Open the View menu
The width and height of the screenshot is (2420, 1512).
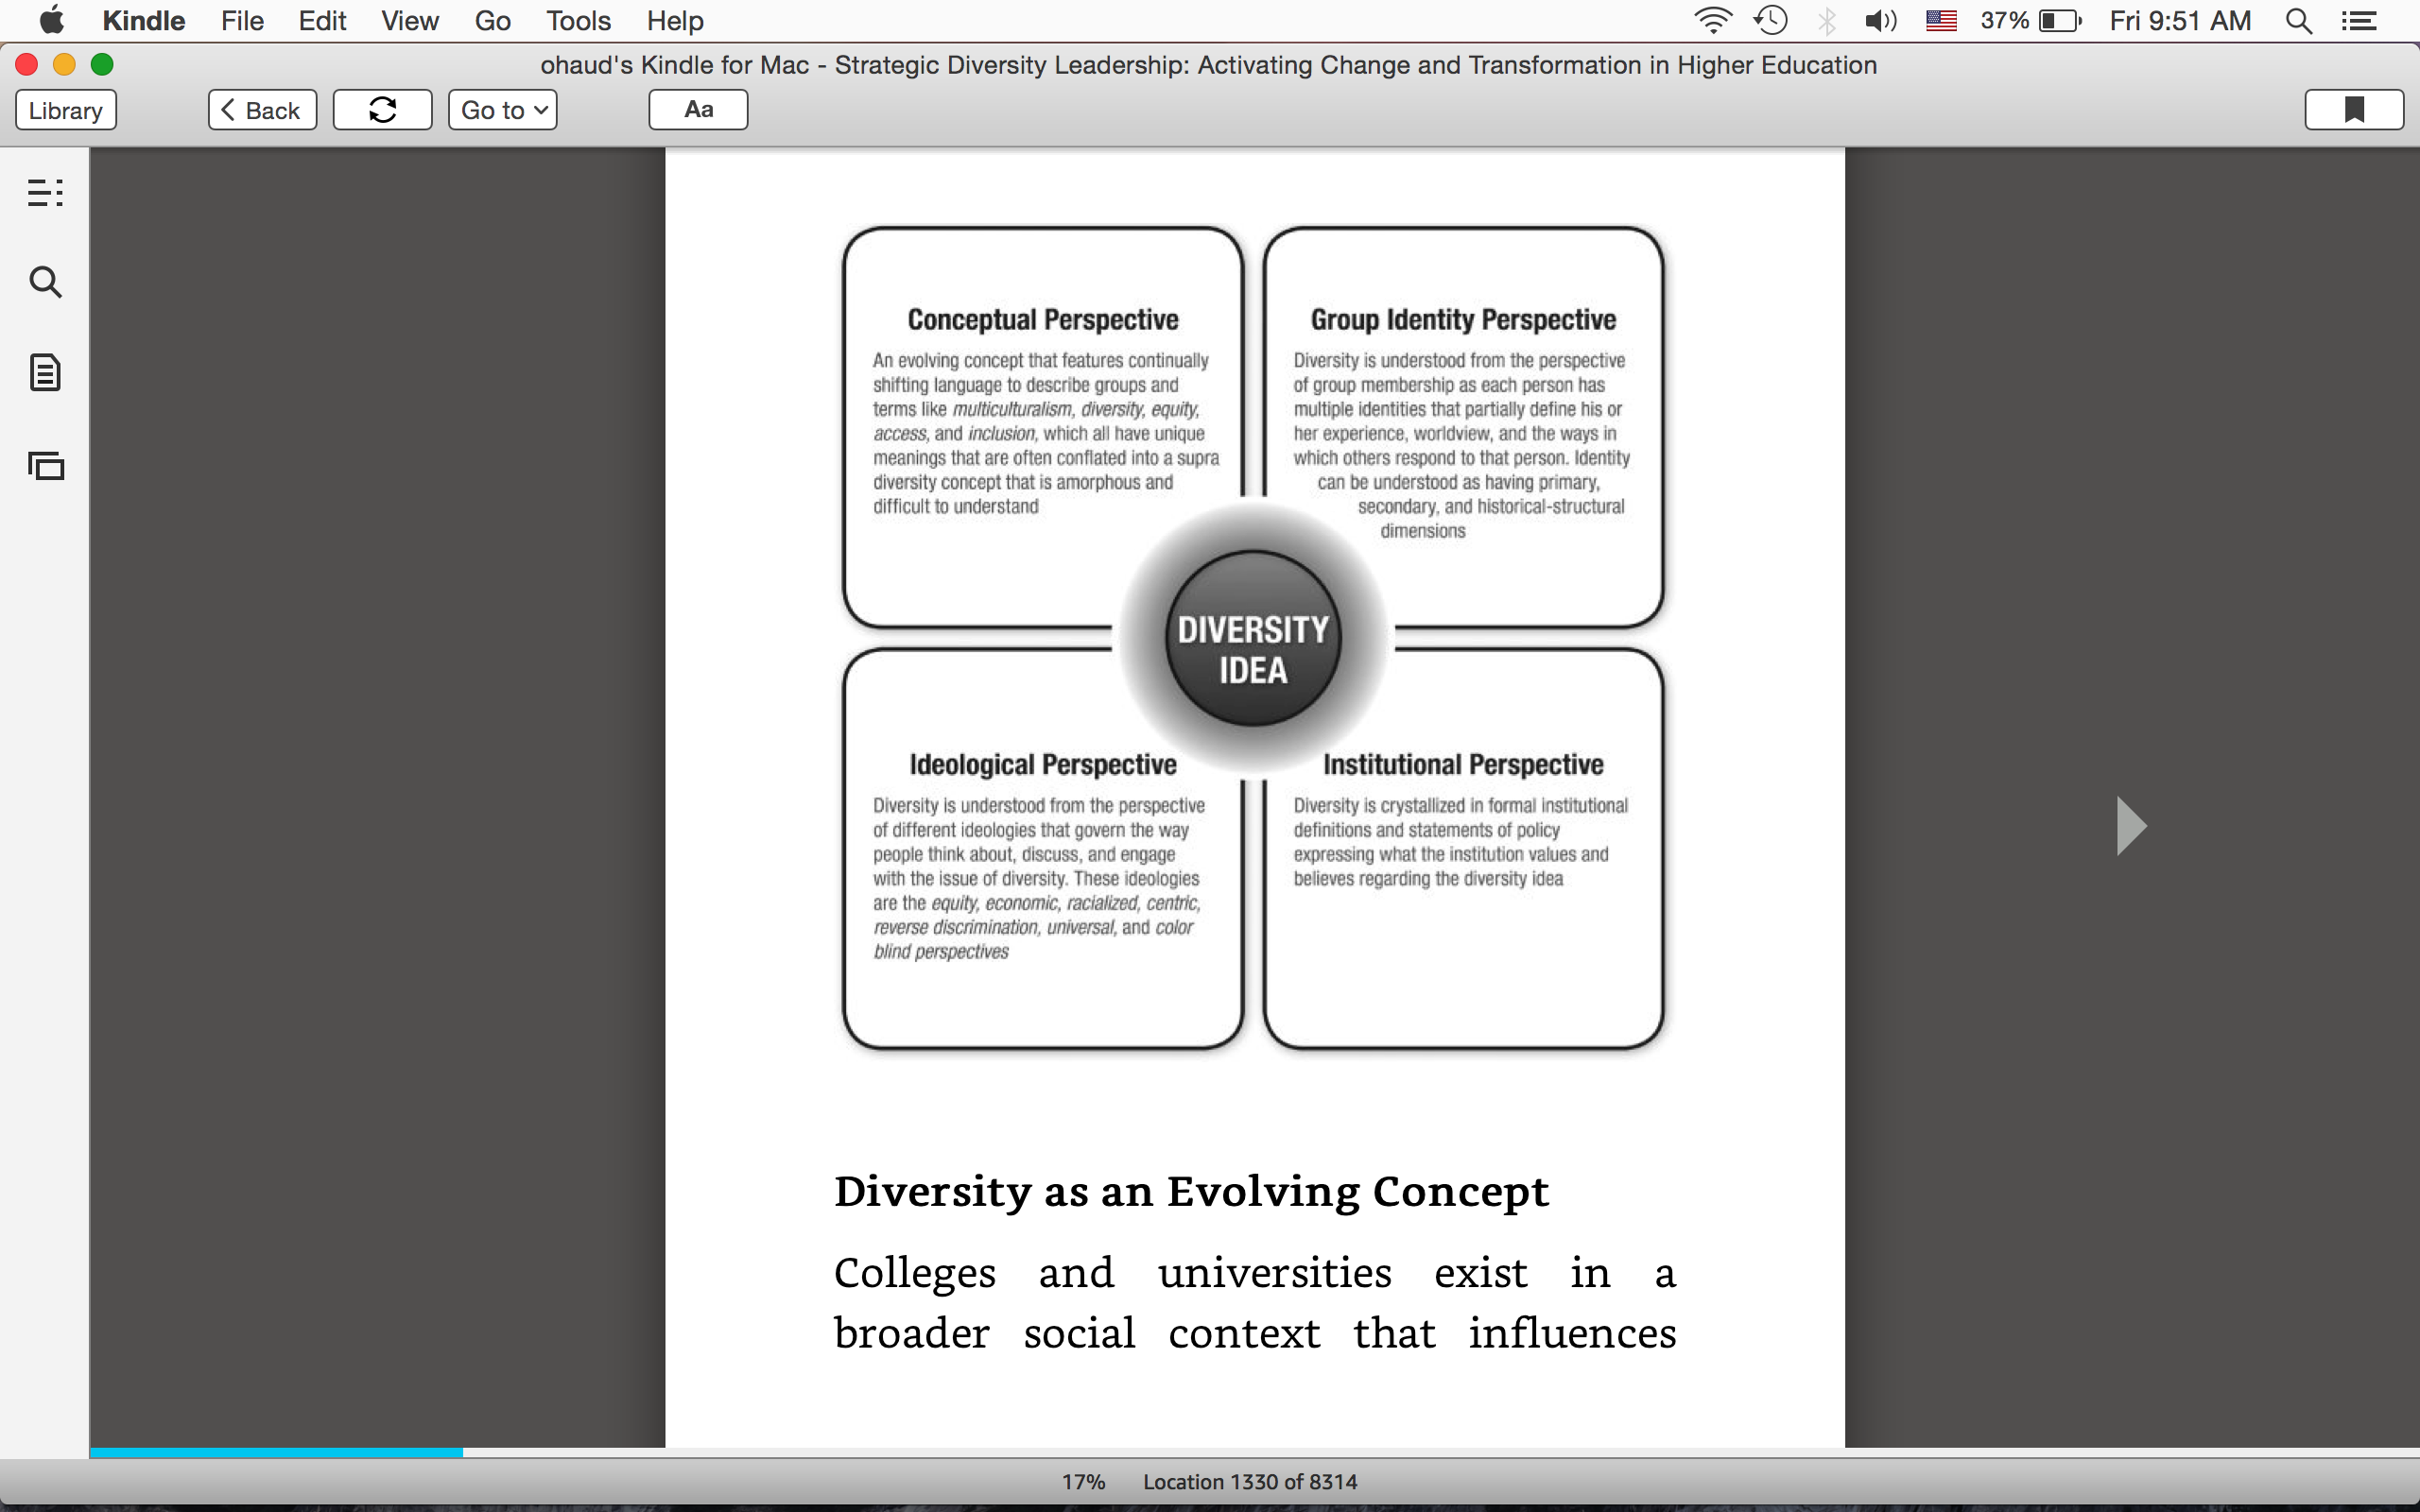410,21
